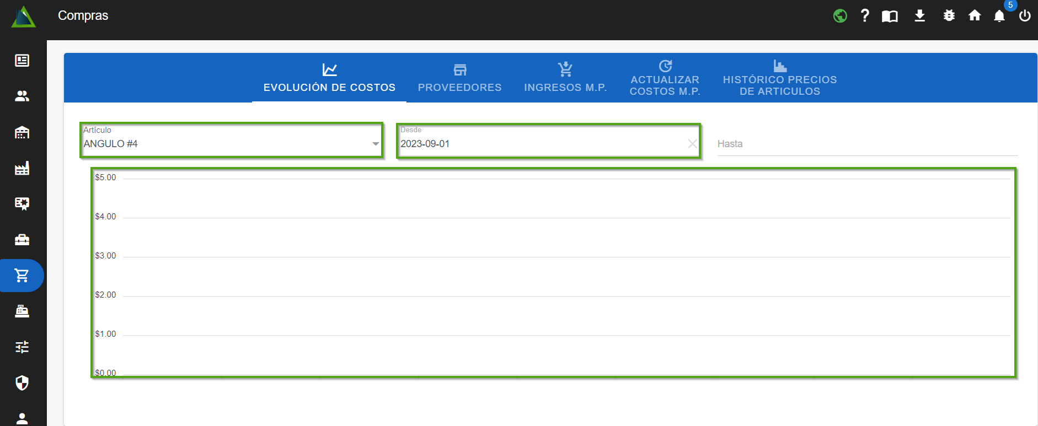The width and height of the screenshot is (1038, 426).
Task: Open the Actualizar Costos M.P. tab
Action: point(665,78)
